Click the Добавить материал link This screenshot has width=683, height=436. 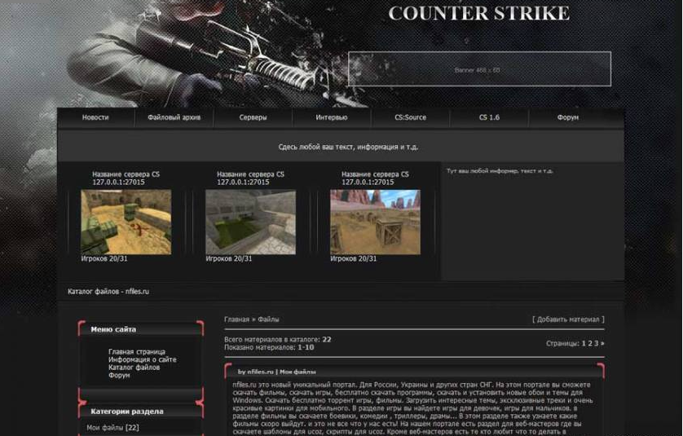point(568,319)
